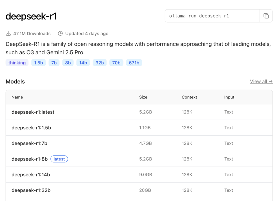The width and height of the screenshot is (278, 201).
Task: Click the 20GB size value
Action: point(145,190)
